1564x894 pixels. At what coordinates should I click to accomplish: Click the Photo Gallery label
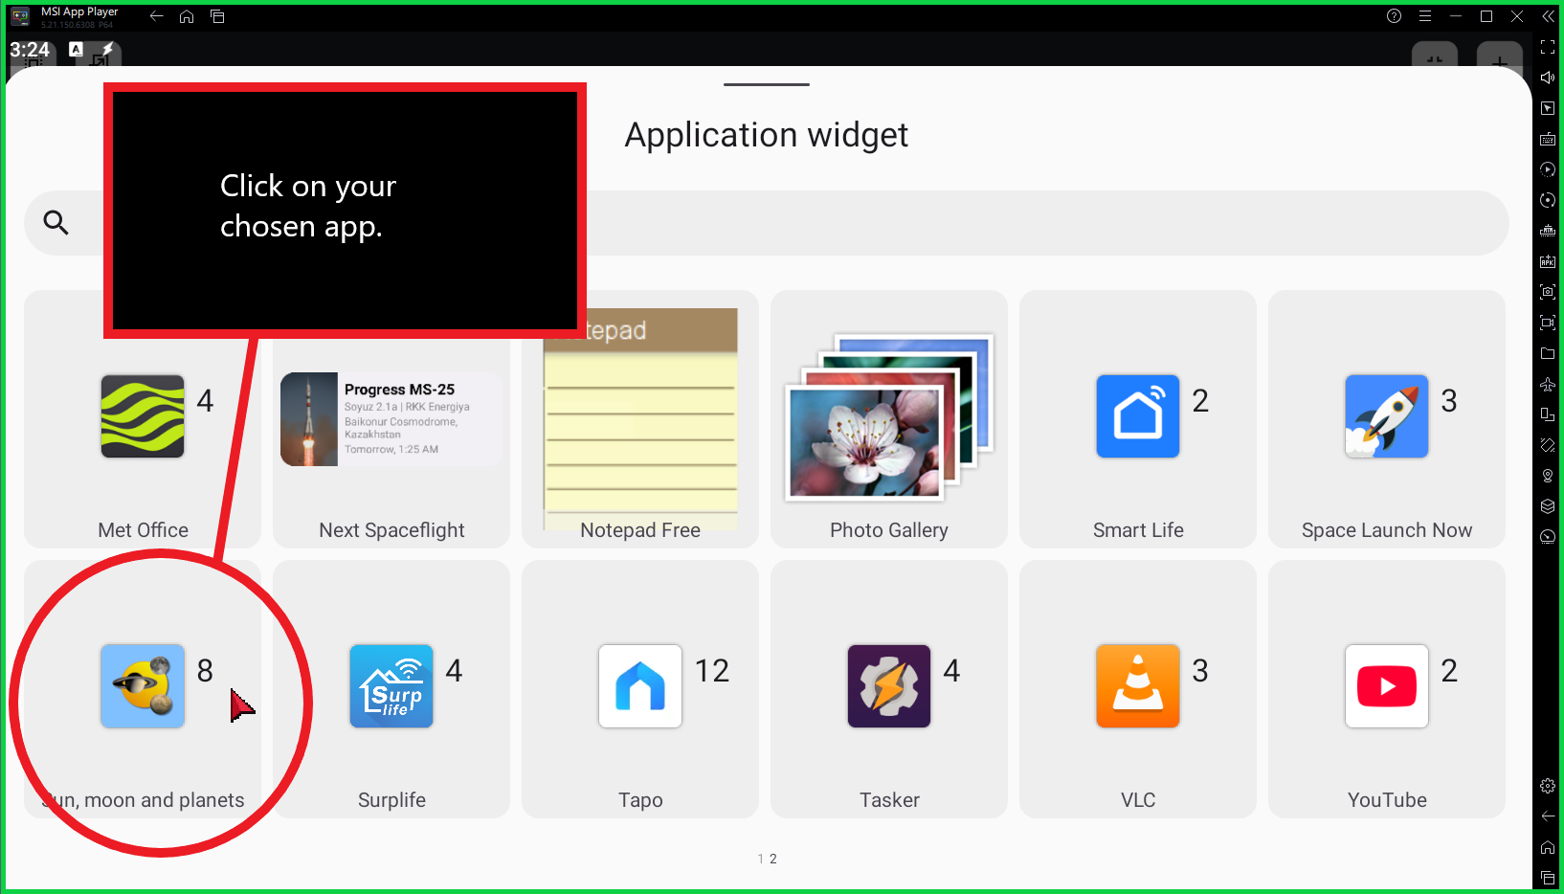(x=889, y=530)
